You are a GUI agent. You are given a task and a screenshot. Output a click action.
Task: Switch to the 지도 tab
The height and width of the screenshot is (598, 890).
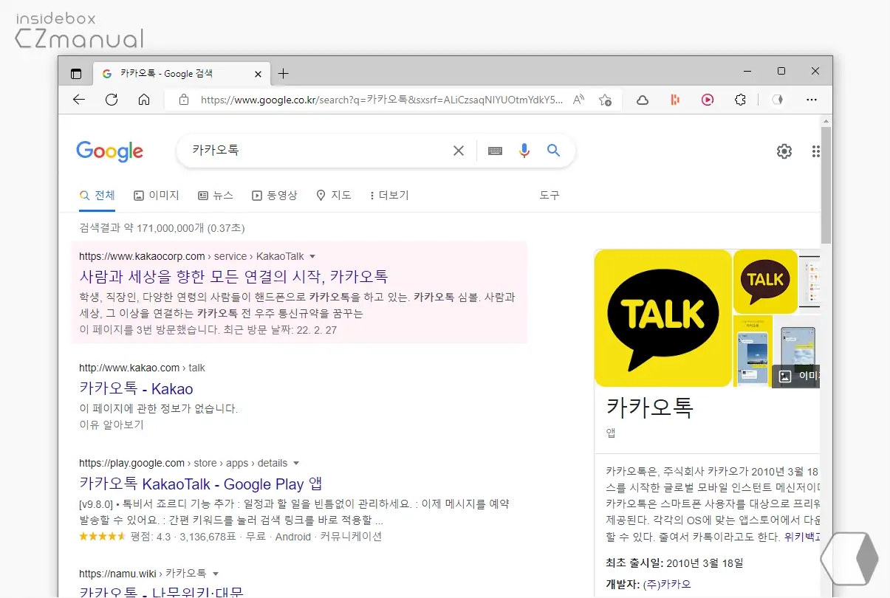(x=334, y=196)
